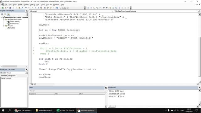Close the Immediate window
The image size is (201, 113).
pyautogui.click(x=200, y=88)
